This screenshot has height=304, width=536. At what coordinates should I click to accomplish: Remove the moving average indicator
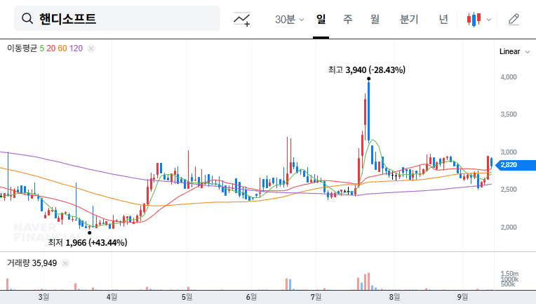pos(91,48)
